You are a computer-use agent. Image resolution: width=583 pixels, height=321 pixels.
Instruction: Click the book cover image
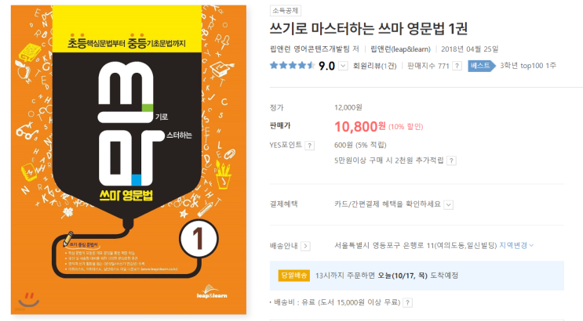[129, 160]
